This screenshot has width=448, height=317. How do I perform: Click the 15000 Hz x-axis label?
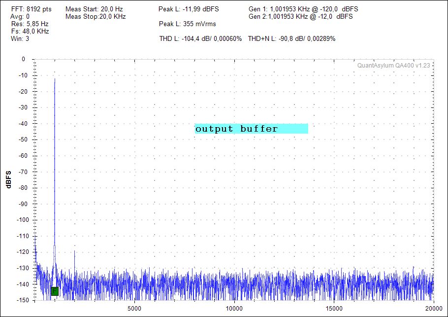point(334,309)
